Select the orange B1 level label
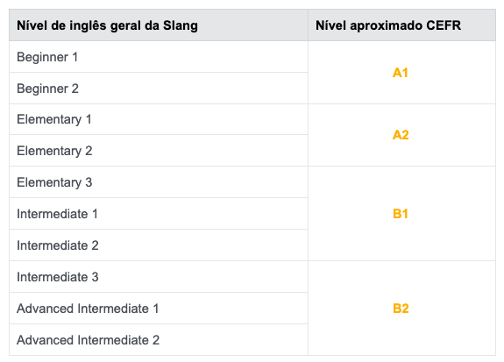The width and height of the screenshot is (504, 362). [x=401, y=214]
